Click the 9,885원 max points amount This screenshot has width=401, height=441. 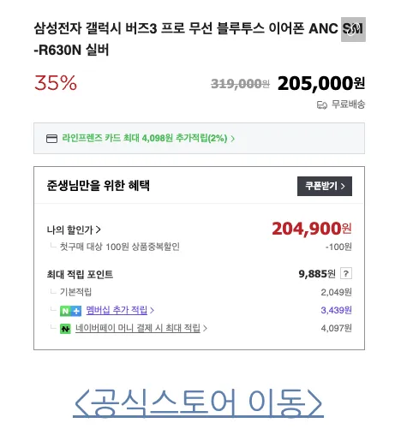pyautogui.click(x=317, y=274)
